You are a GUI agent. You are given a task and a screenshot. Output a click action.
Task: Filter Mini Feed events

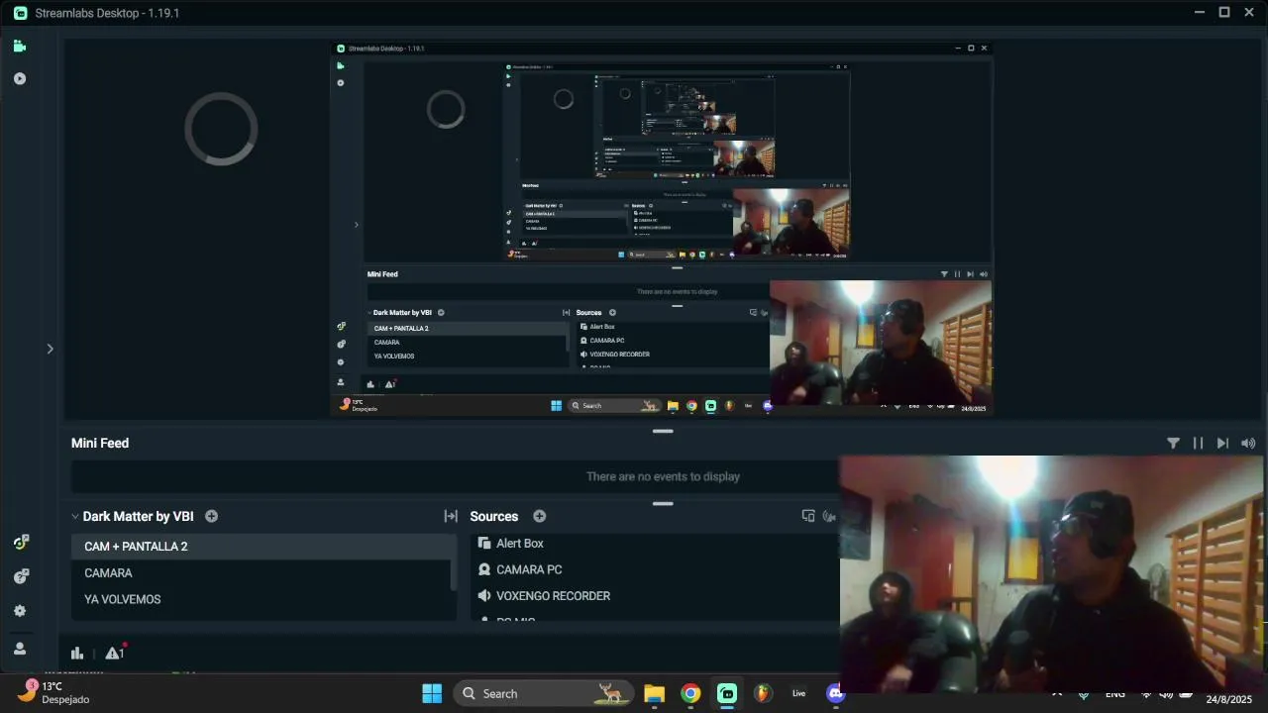pyautogui.click(x=1173, y=444)
